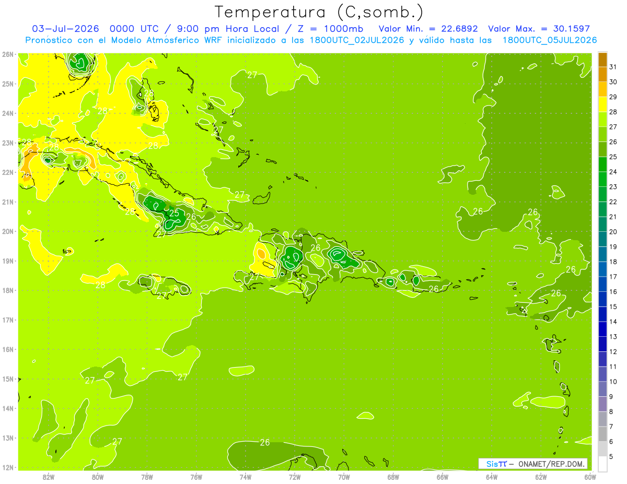Click '1800UTC_02JUL2026' initialization time text
This screenshot has height=484, width=627.
(357, 40)
